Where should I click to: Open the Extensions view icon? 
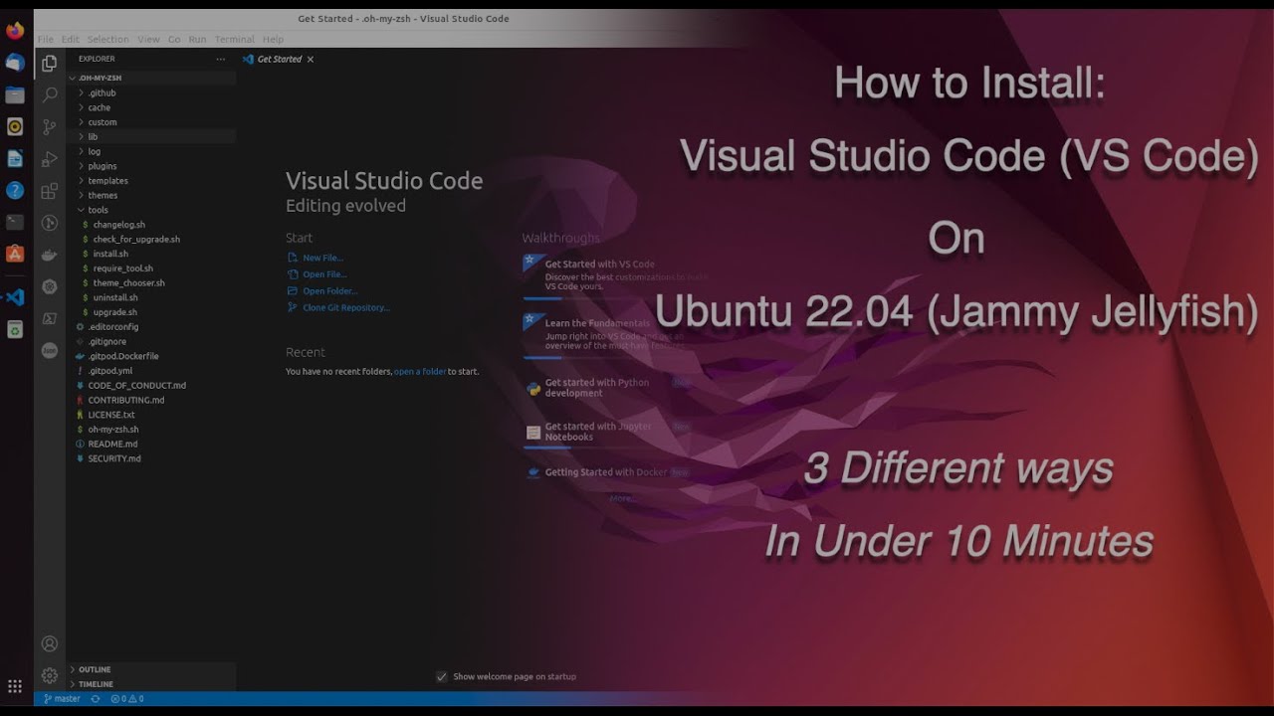point(49,190)
